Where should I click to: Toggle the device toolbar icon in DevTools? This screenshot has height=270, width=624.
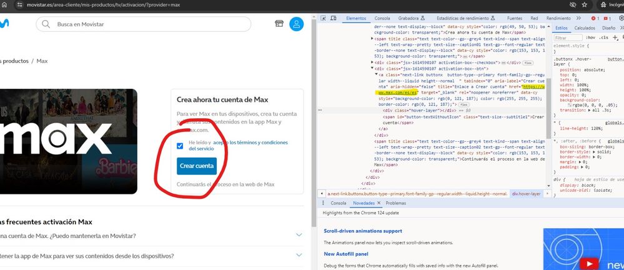click(x=334, y=19)
